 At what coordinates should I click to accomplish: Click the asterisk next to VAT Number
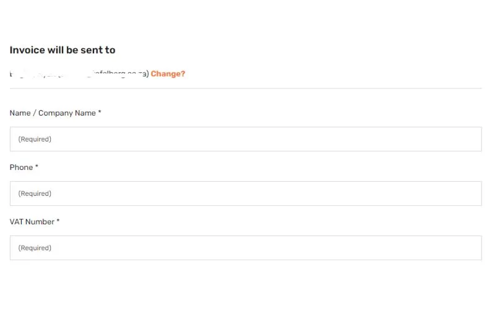coord(58,221)
